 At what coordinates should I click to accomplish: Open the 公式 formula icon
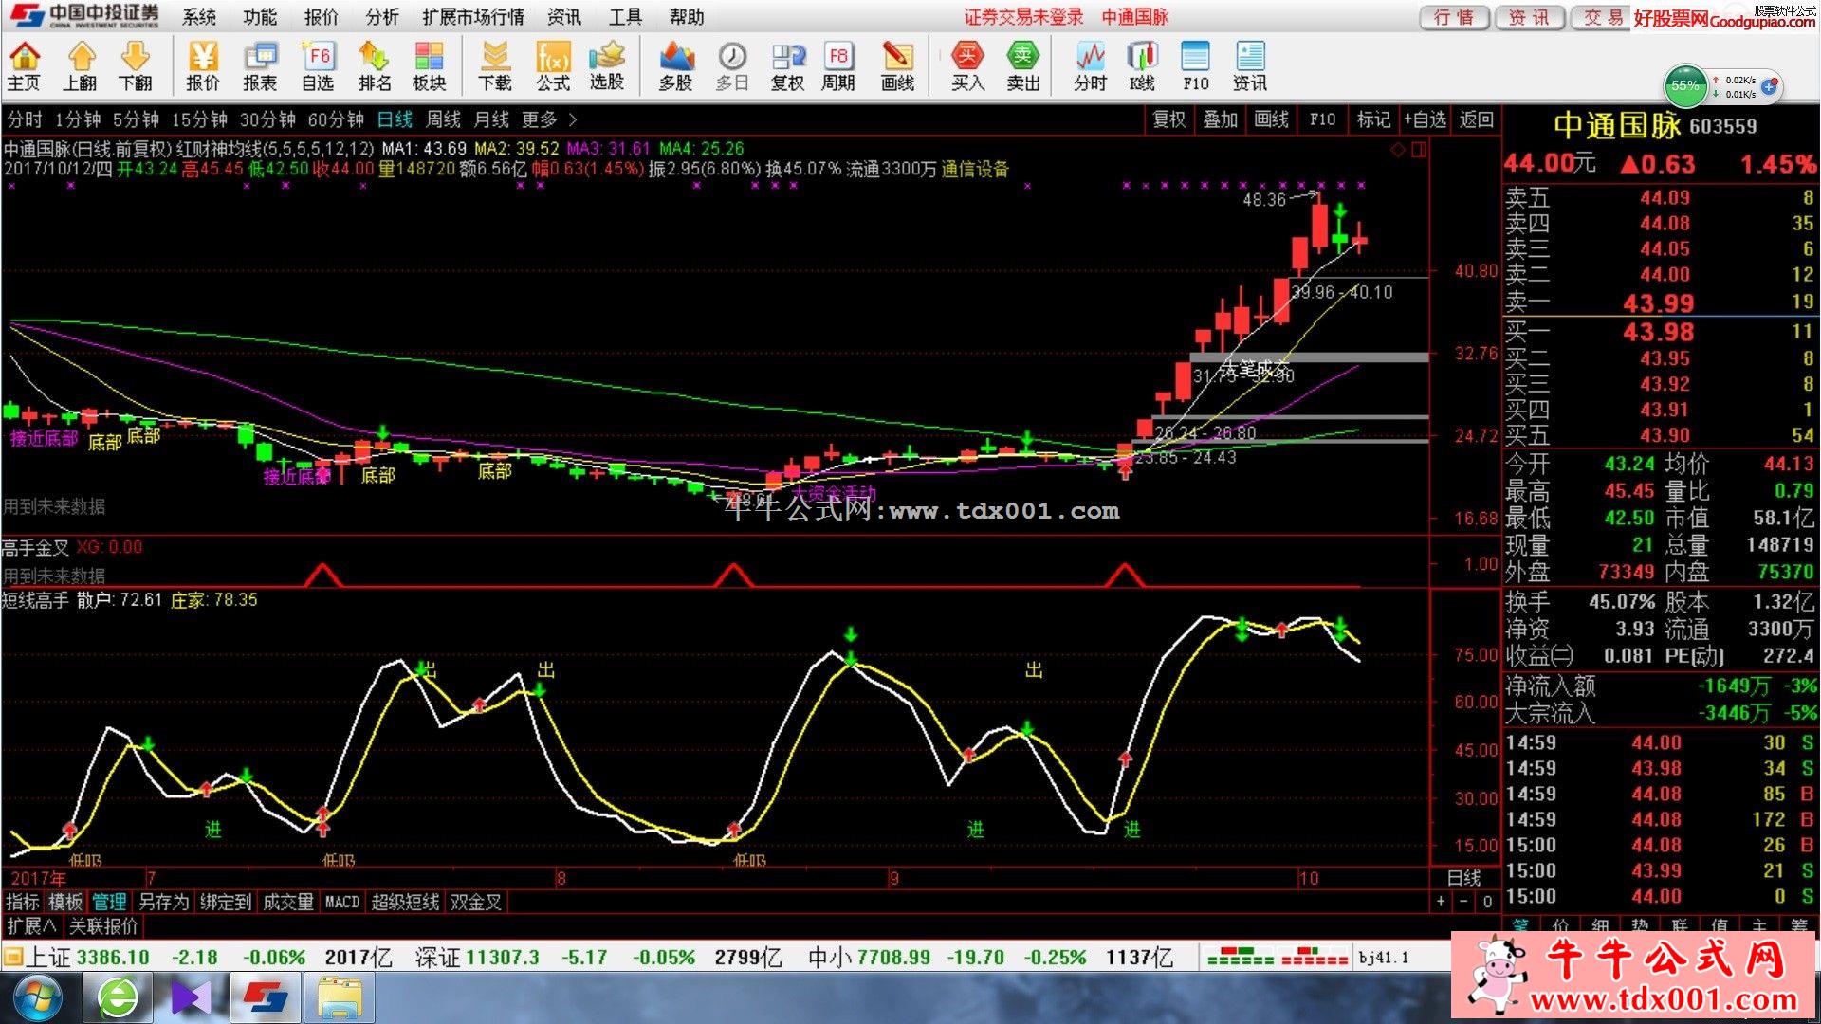click(x=553, y=66)
